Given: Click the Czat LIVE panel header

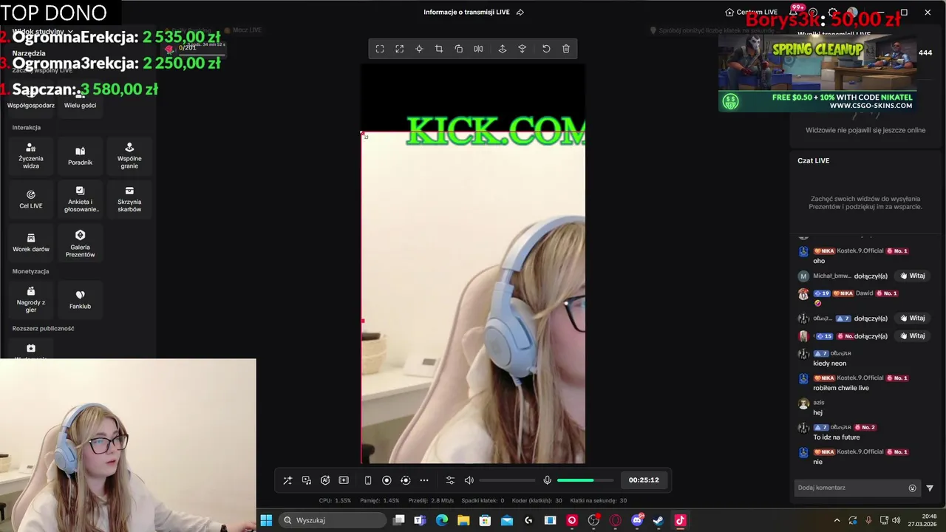Looking at the screenshot, I should pos(813,160).
